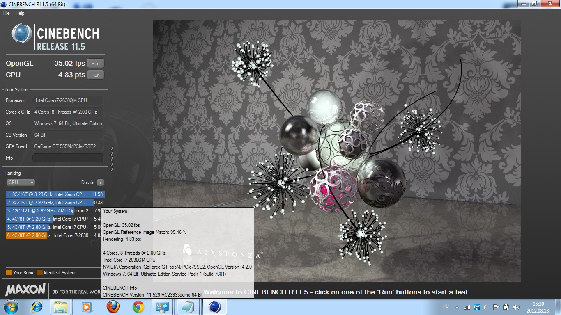This screenshot has width=561, height=315.
Task: Launch Firefox from taskbar
Action: point(113,307)
